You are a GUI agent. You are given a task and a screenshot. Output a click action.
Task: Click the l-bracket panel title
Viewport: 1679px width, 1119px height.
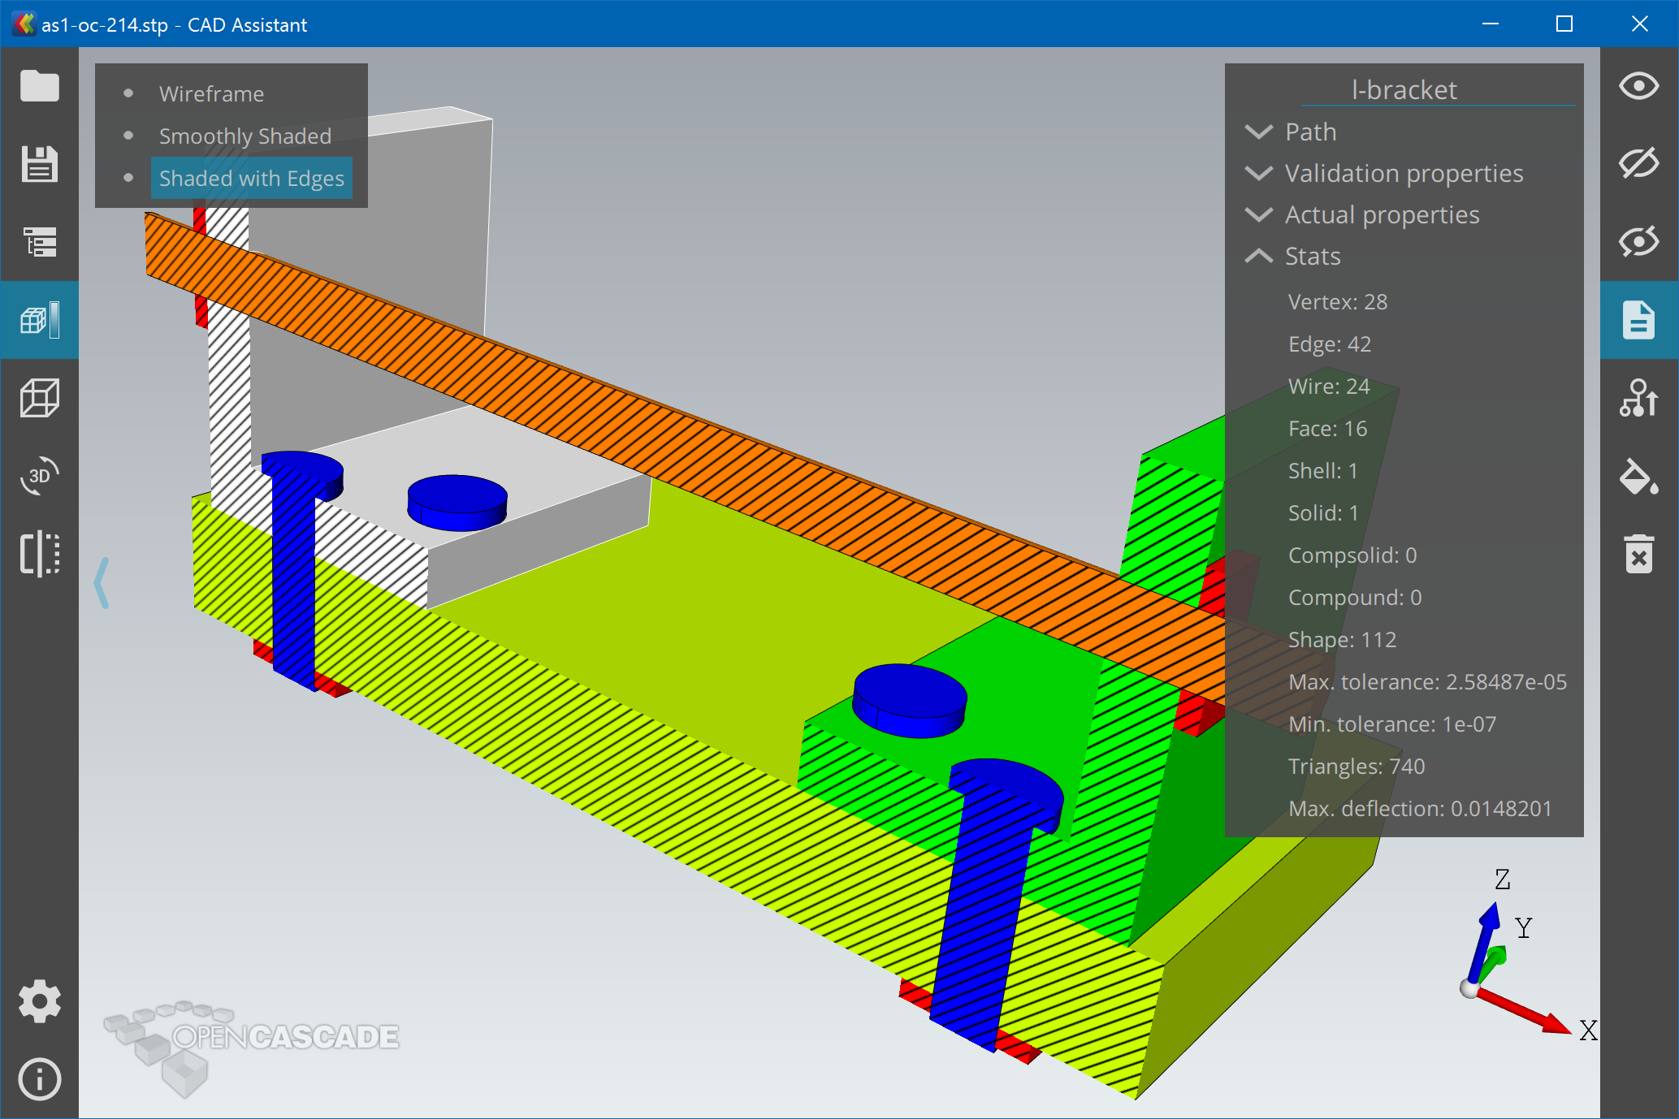pos(1404,89)
